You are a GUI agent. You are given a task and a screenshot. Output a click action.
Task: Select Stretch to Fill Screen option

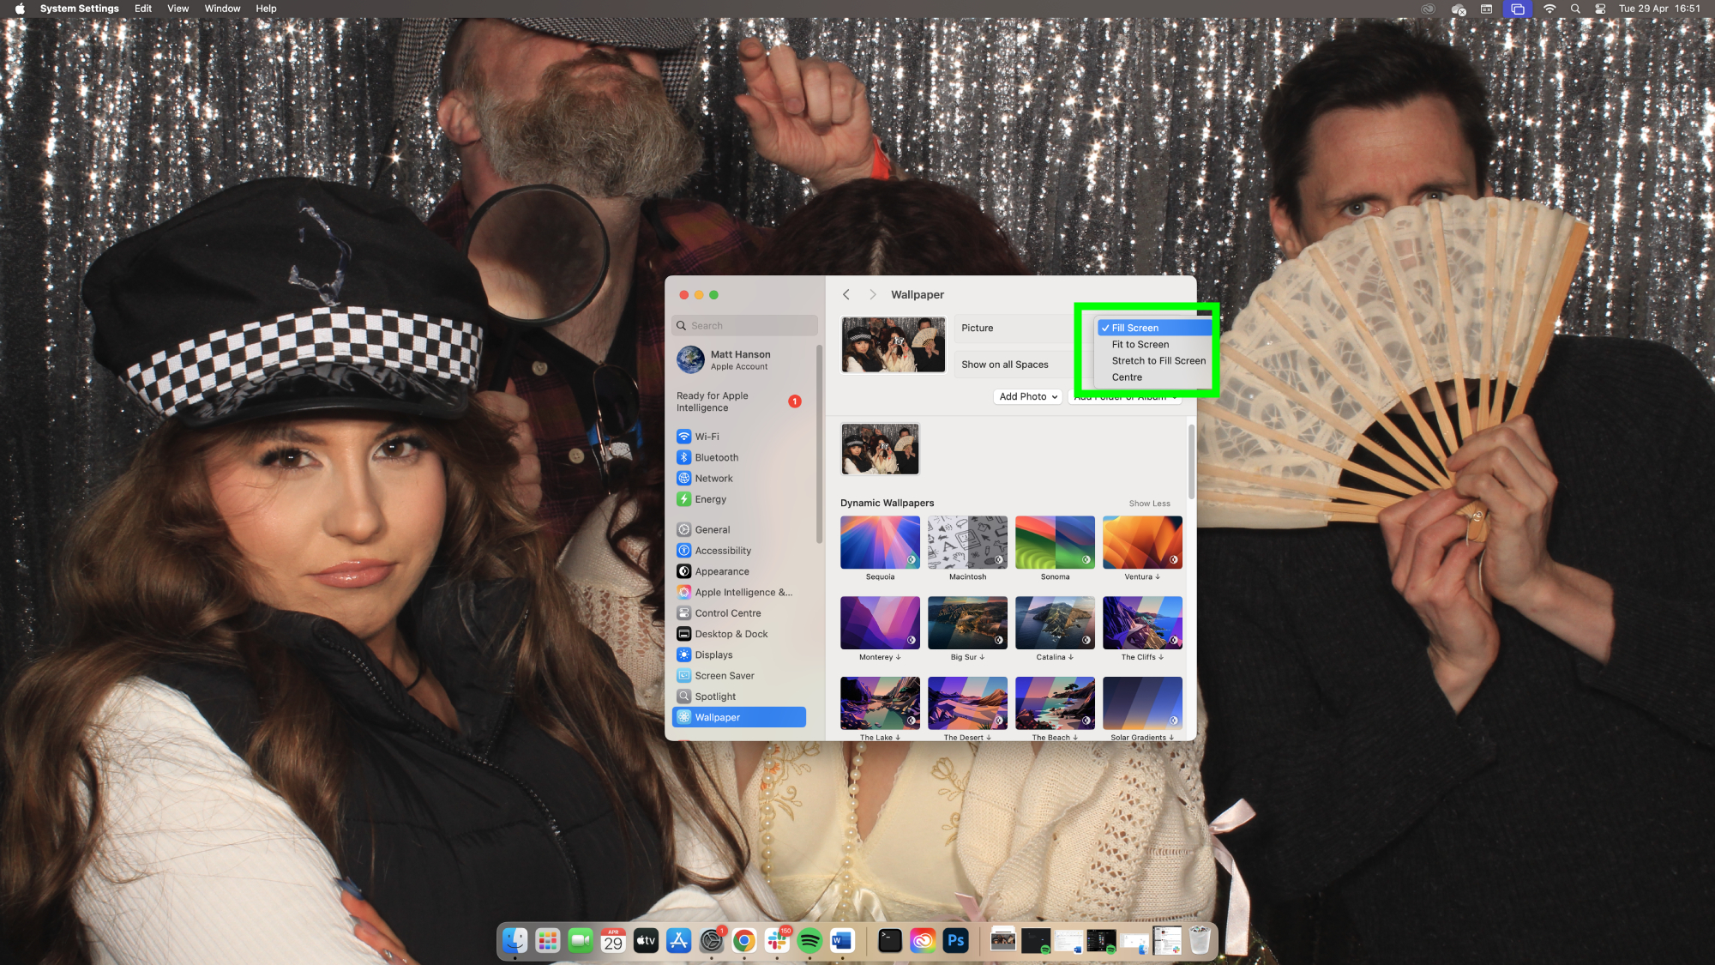pos(1158,361)
